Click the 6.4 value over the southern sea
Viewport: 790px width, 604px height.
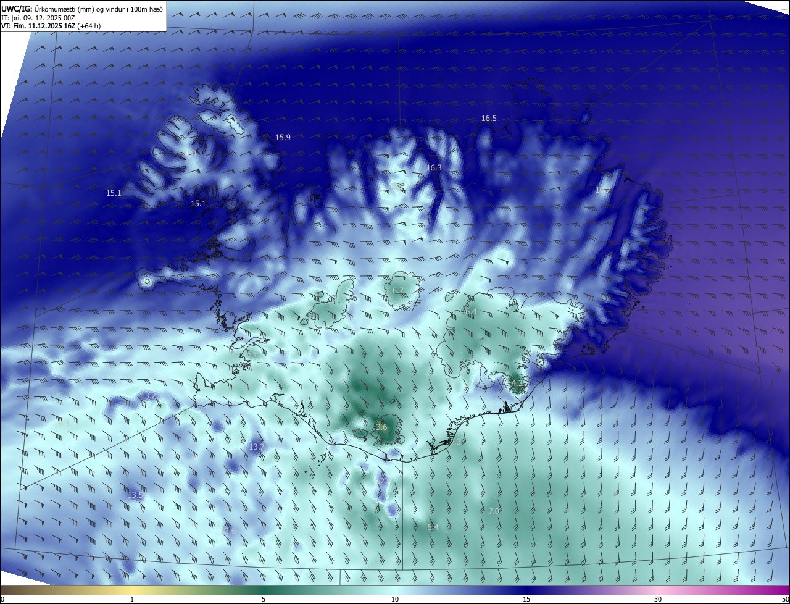point(433,527)
